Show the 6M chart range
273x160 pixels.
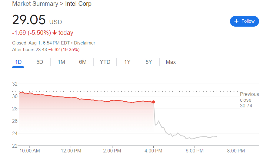point(83,62)
